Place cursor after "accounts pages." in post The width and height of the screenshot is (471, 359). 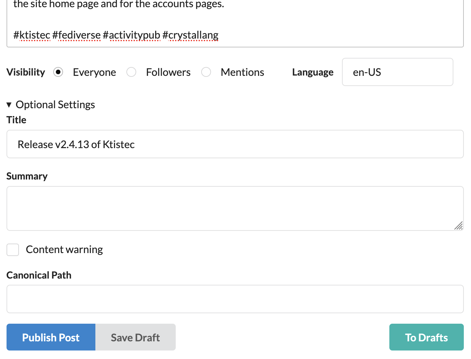[x=225, y=5]
